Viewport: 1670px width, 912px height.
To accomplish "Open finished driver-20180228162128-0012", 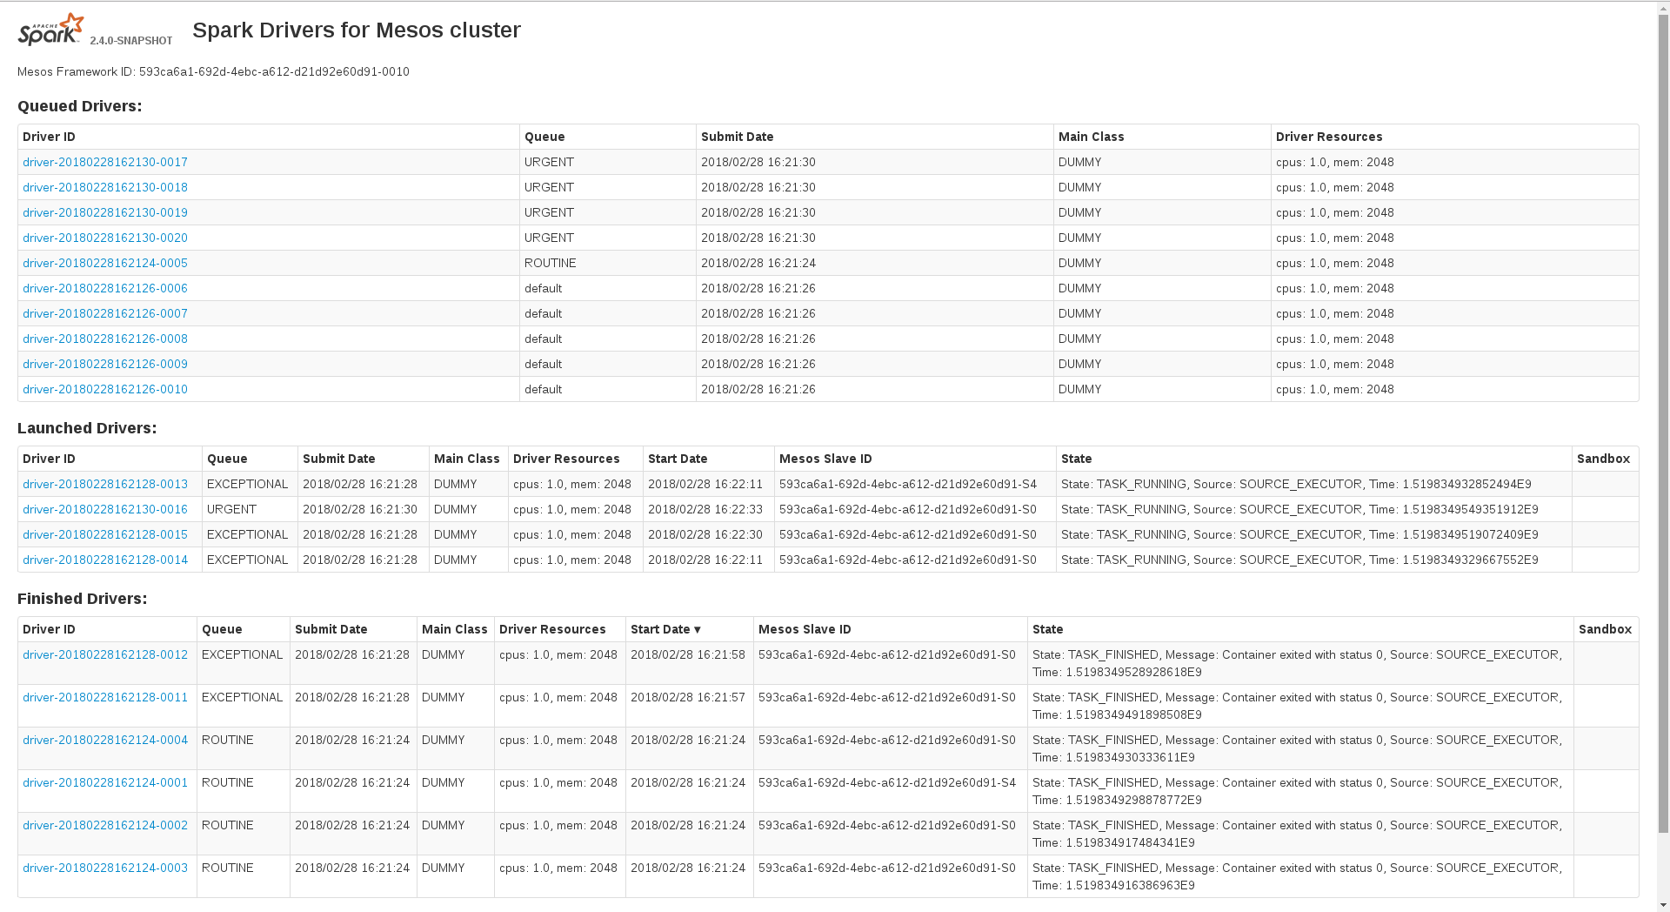I will pyautogui.click(x=105, y=654).
